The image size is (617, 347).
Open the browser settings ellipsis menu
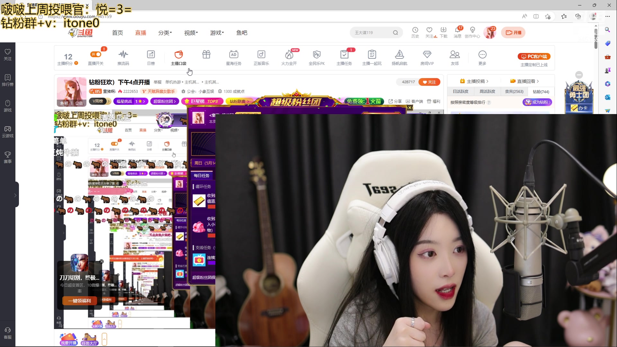coord(607,16)
